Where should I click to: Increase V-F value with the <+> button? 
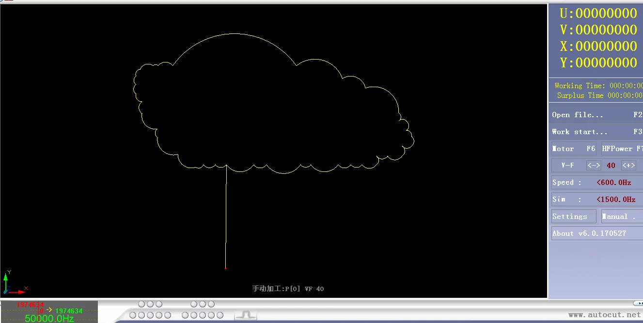(628, 166)
